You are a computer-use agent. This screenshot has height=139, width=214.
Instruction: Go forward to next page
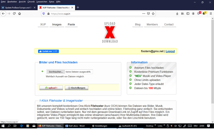coord(9,14)
